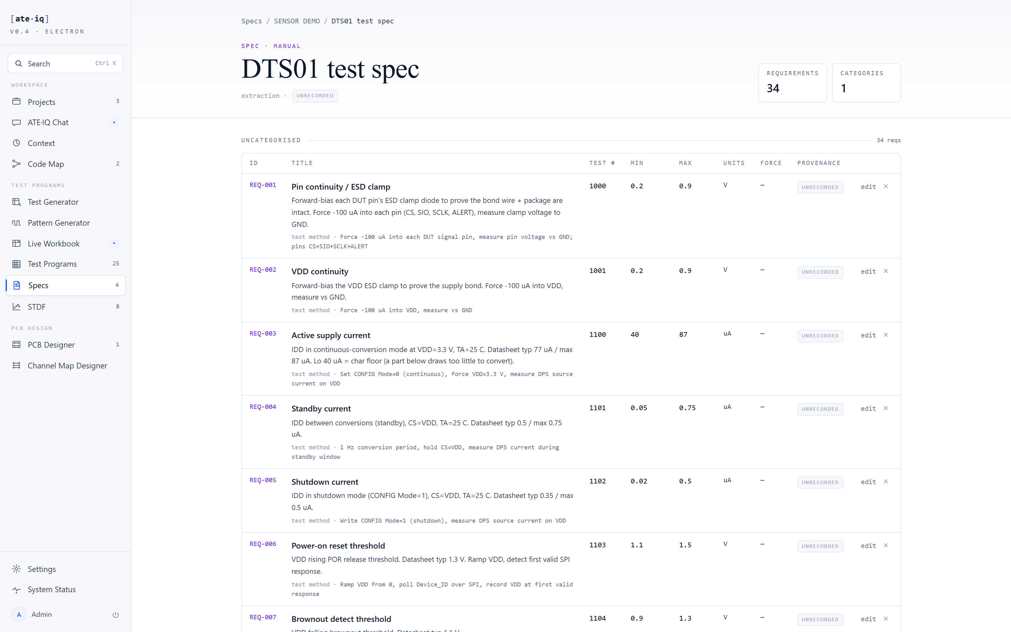1011x632 pixels.
Task: Click the Test Programs grid icon
Action: [16, 264]
